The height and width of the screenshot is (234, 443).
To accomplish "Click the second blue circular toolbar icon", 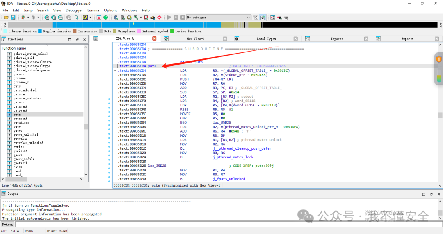I will pyautogui.click(x=53, y=18).
